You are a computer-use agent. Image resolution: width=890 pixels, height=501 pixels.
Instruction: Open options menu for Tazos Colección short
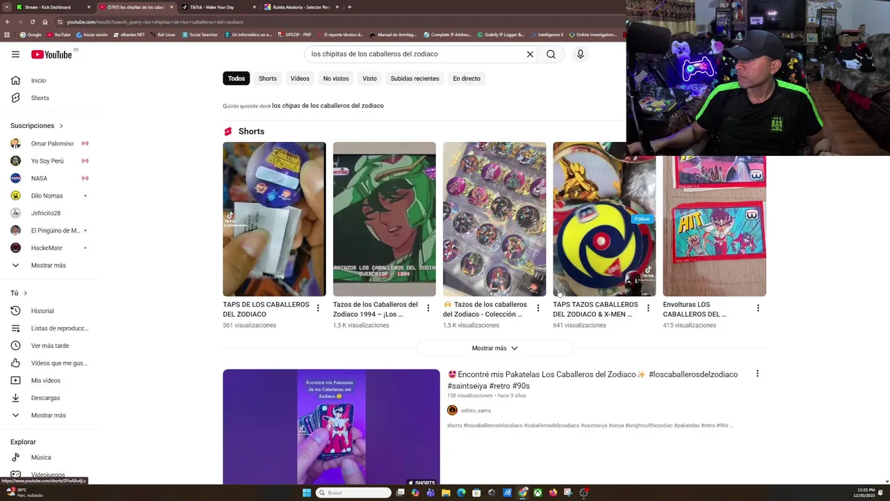tap(537, 308)
